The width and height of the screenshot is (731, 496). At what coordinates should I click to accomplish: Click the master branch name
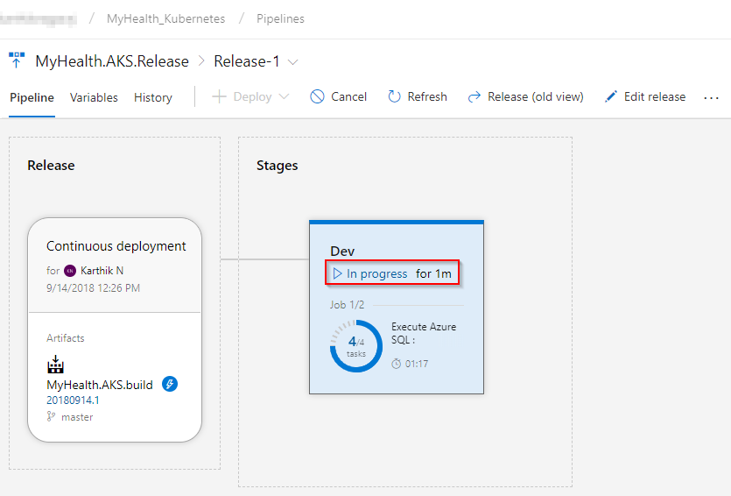pos(77,416)
